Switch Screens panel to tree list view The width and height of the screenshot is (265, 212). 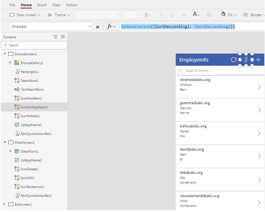[55, 37]
